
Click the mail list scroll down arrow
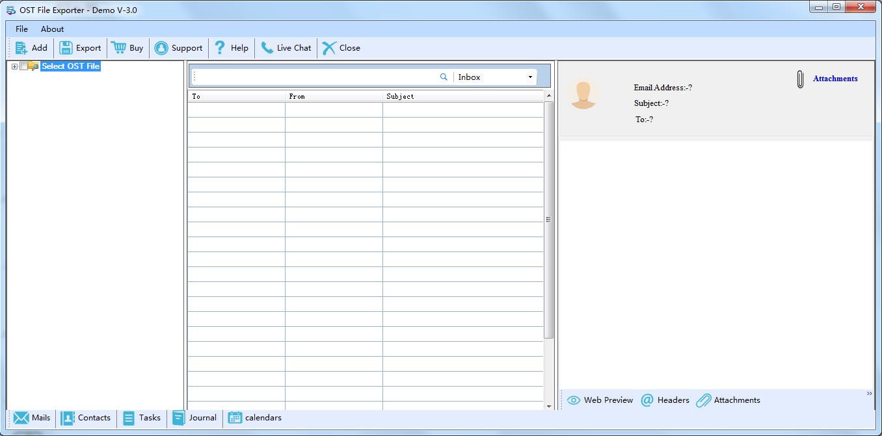click(x=548, y=406)
